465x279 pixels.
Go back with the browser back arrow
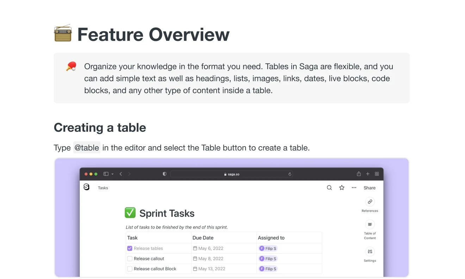121,174
